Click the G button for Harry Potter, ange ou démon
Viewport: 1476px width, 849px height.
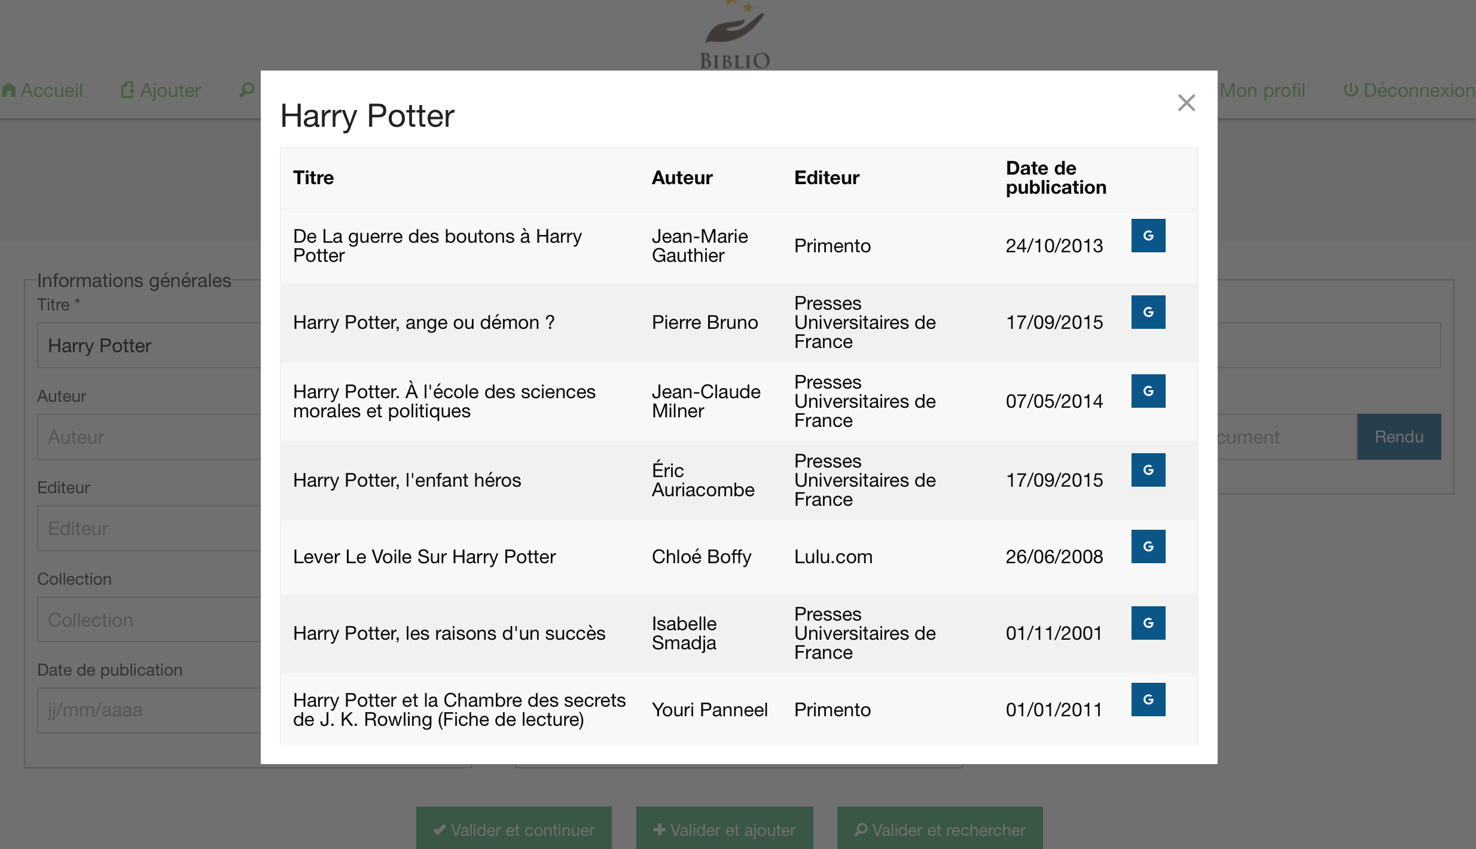click(1148, 312)
